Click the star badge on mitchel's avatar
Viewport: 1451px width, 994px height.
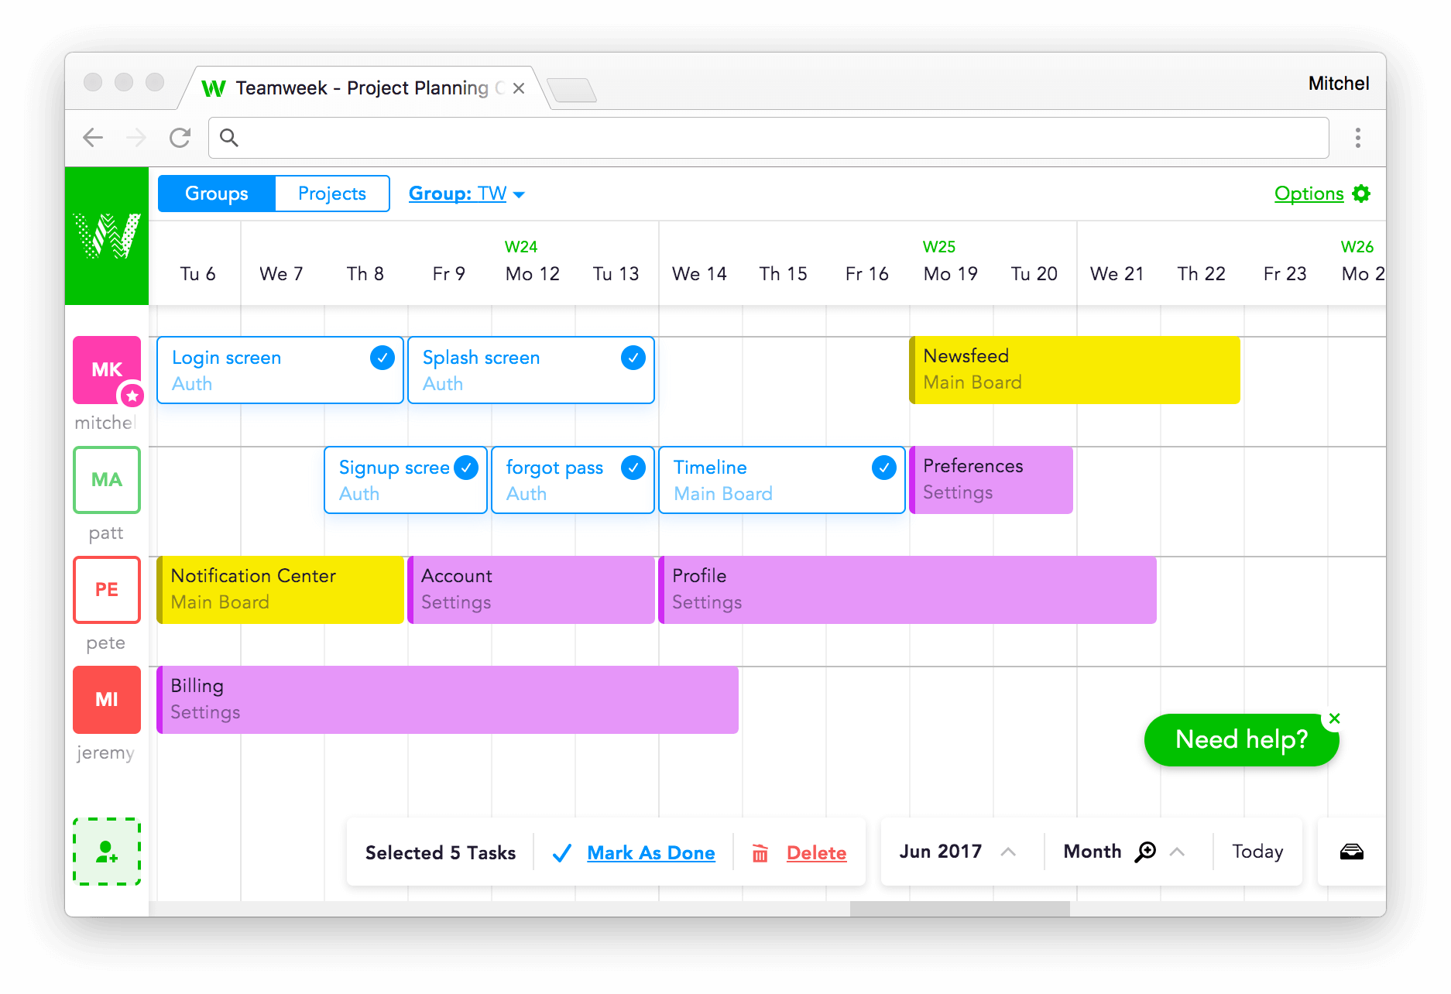(133, 396)
